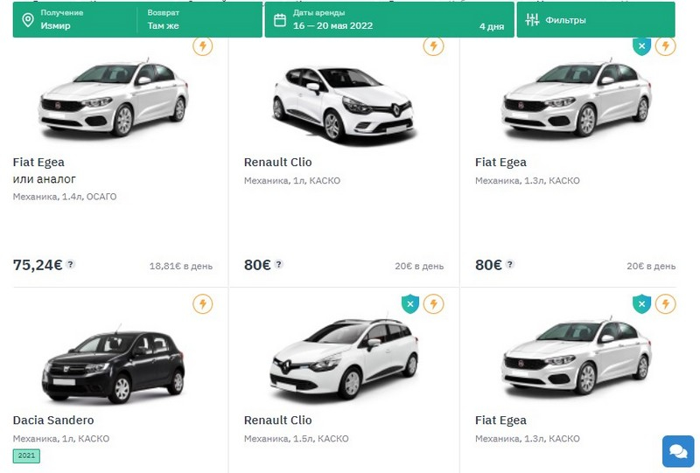The height and width of the screenshot is (473, 700).
Task: Click lightning badge on 75,24€ Fiat Egea
Action: 202,45
